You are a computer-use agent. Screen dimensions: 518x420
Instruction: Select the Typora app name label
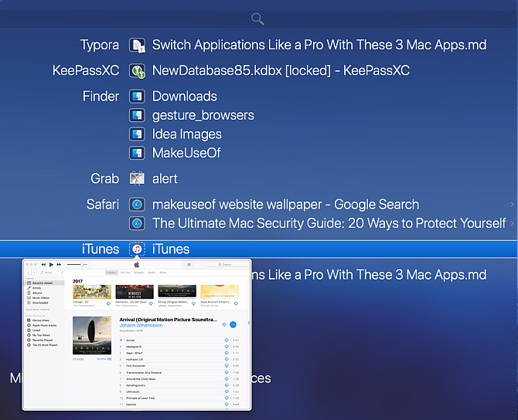pyautogui.click(x=100, y=45)
